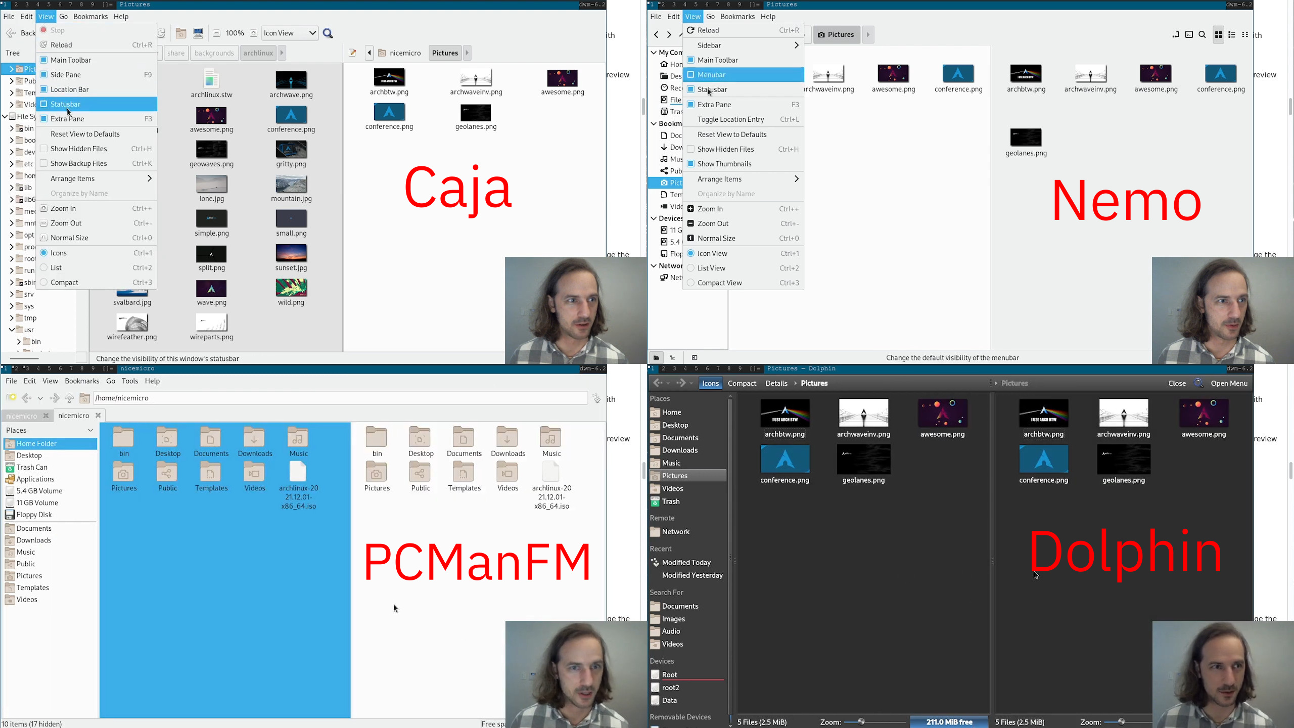Click Dolphin Details view button

(776, 383)
